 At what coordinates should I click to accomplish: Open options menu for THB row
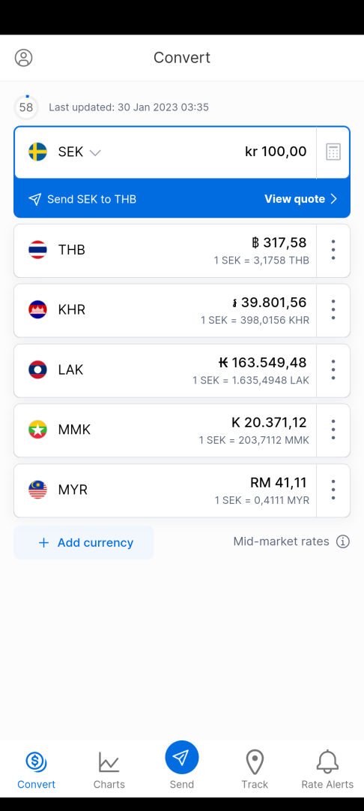333,250
